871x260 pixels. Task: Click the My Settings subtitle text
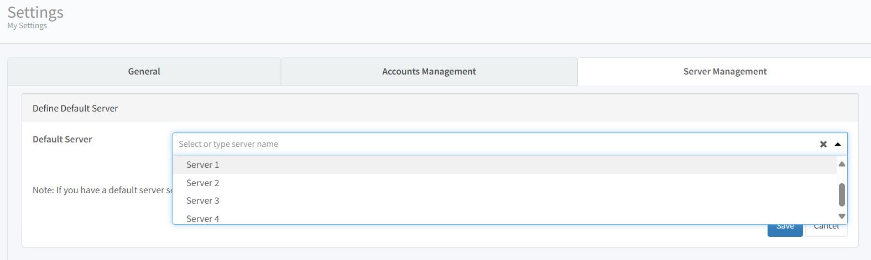27,26
